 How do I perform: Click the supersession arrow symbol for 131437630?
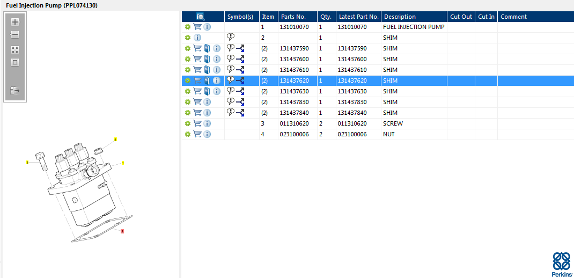point(240,91)
